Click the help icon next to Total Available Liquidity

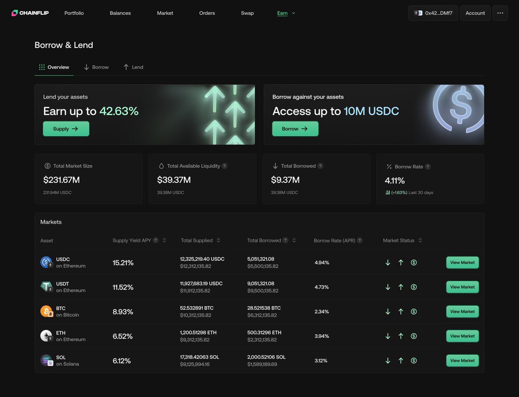click(224, 166)
